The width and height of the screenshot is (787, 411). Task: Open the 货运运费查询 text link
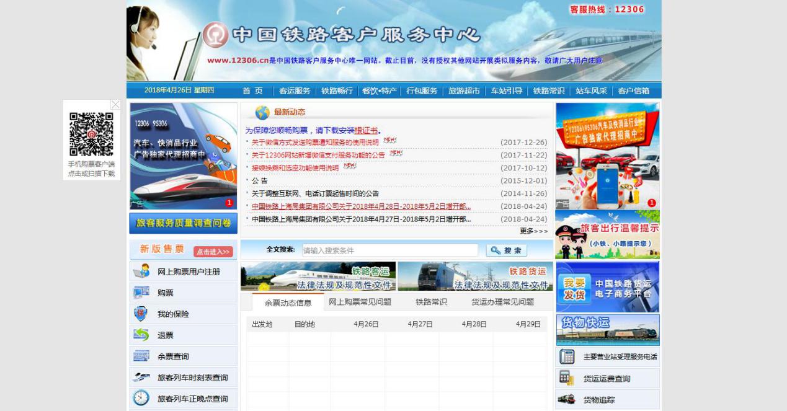(607, 379)
